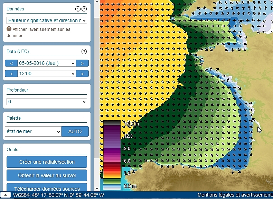Open 'Mentions légales et avertissements' link
This screenshot has width=273, height=199.
pos(235,195)
